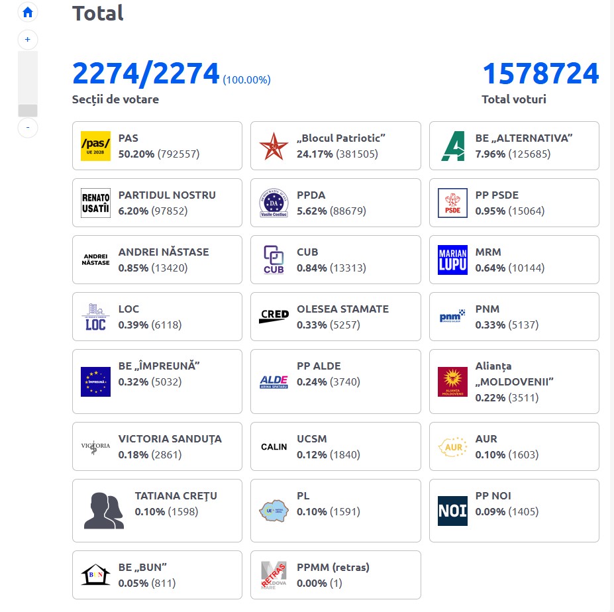Viewport: 614px width, 612px height.
Task: Click the Alianța „MOLDOVENII” name text
Action: [515, 374]
